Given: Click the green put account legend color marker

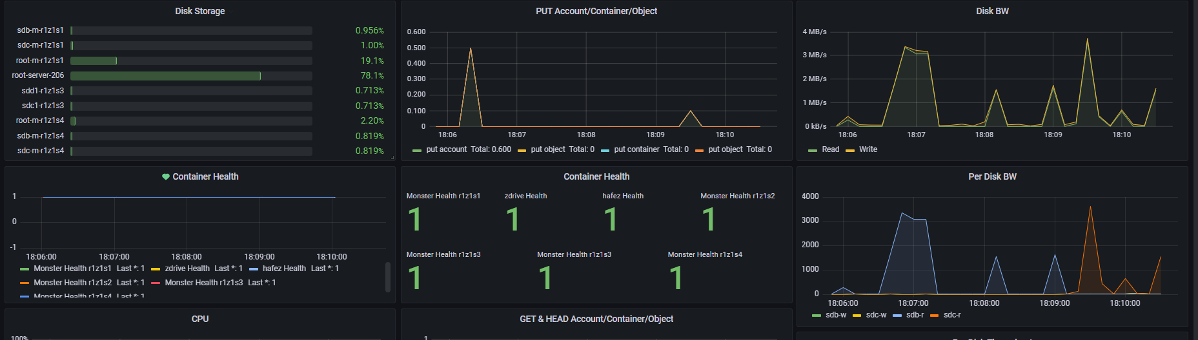Looking at the screenshot, I should (417, 150).
